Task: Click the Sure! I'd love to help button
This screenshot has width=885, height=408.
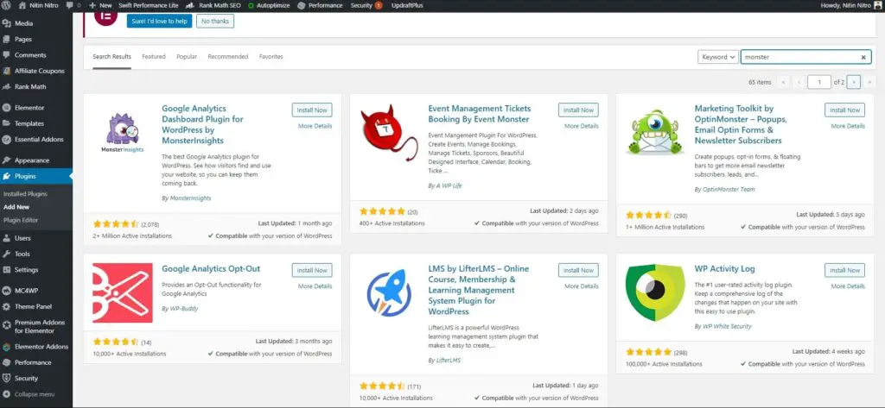Action: 159,22
